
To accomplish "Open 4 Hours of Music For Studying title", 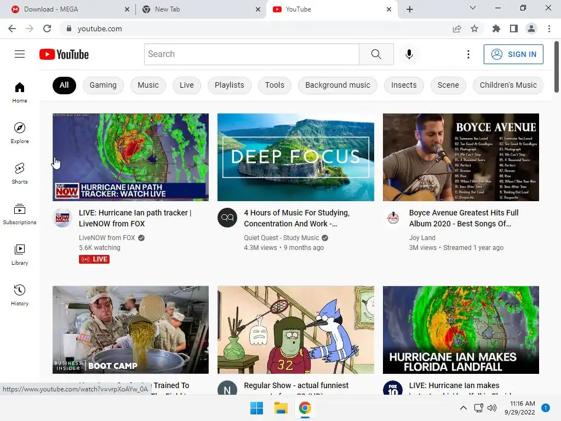I will tap(296, 218).
